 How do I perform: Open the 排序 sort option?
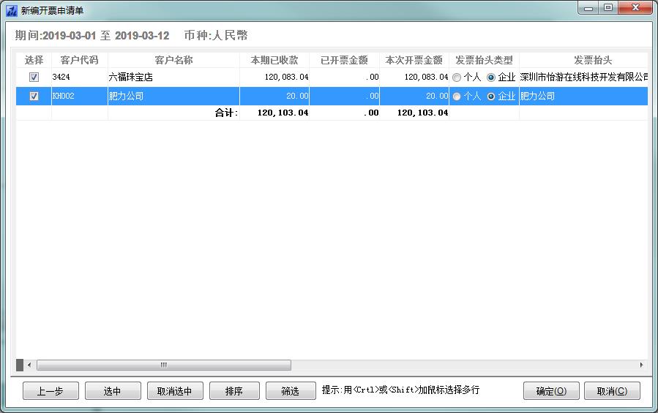click(x=233, y=391)
